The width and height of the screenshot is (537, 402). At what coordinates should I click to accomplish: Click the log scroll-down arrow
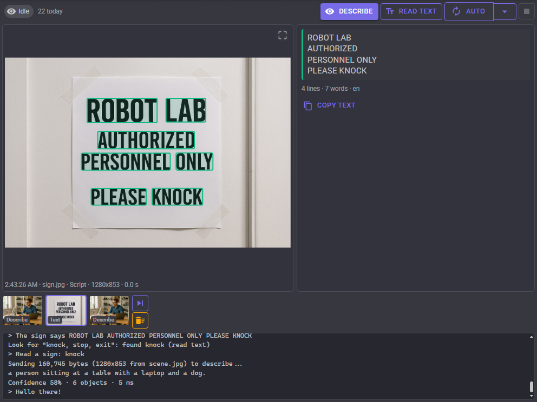click(531, 396)
